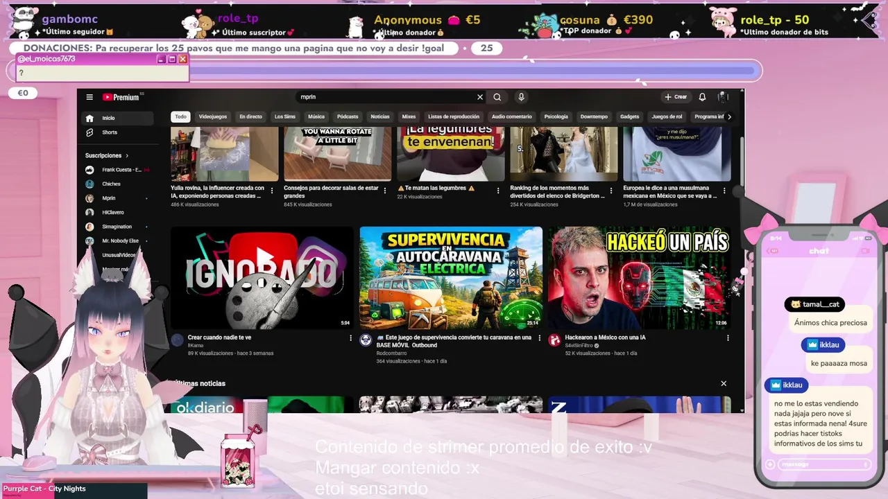Click the Crear button
Image resolution: width=888 pixels, height=499 pixels.
pos(675,97)
